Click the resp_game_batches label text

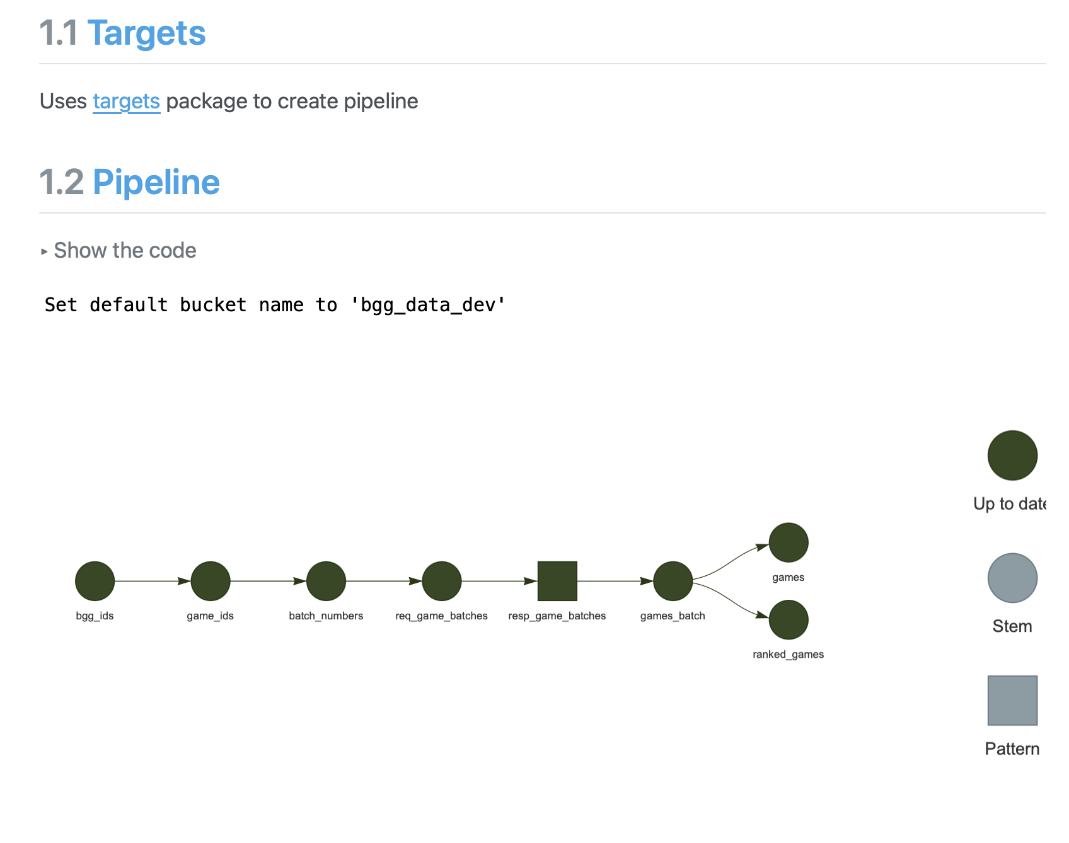(557, 616)
